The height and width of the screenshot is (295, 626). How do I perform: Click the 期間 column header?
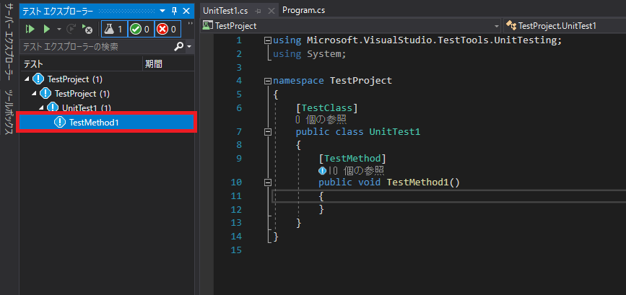(154, 63)
